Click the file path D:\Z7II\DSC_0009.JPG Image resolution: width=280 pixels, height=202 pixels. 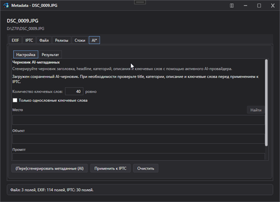point(26,28)
